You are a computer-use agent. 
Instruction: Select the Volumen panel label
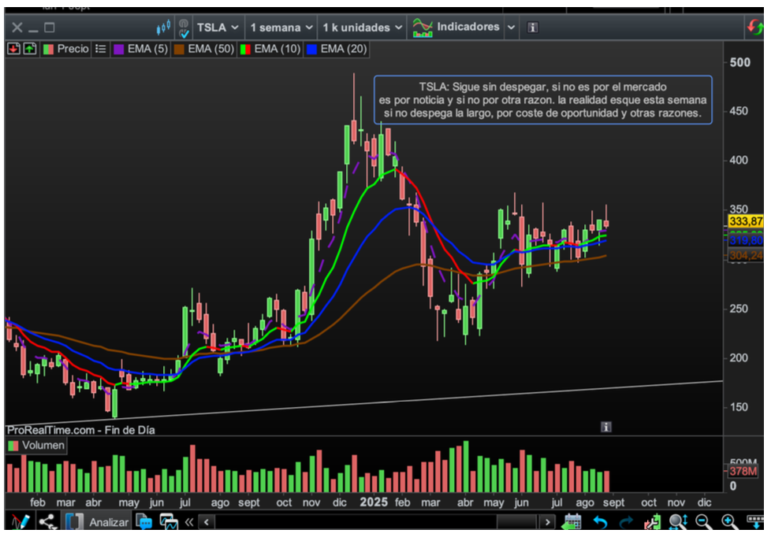36,446
